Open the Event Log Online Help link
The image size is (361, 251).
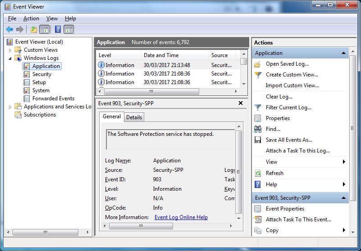click(181, 217)
